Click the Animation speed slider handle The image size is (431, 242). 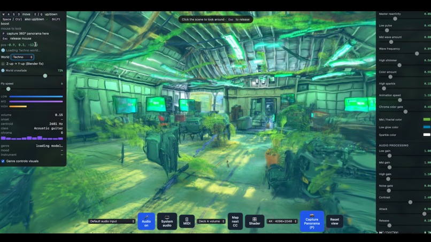point(400,100)
